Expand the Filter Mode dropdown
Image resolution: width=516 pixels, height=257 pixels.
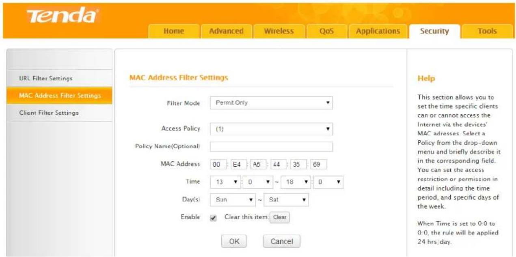click(x=271, y=103)
